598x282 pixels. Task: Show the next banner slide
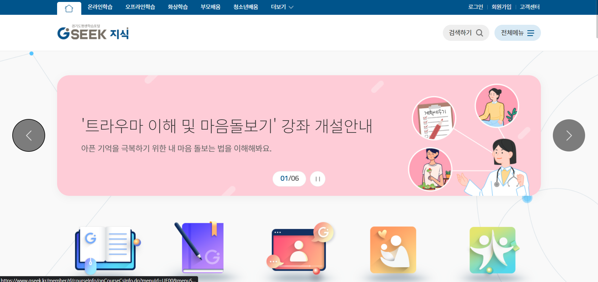click(x=569, y=135)
